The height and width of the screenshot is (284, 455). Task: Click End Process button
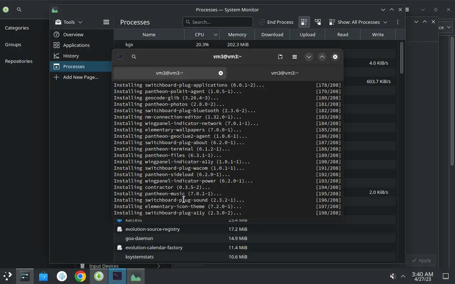click(276, 22)
